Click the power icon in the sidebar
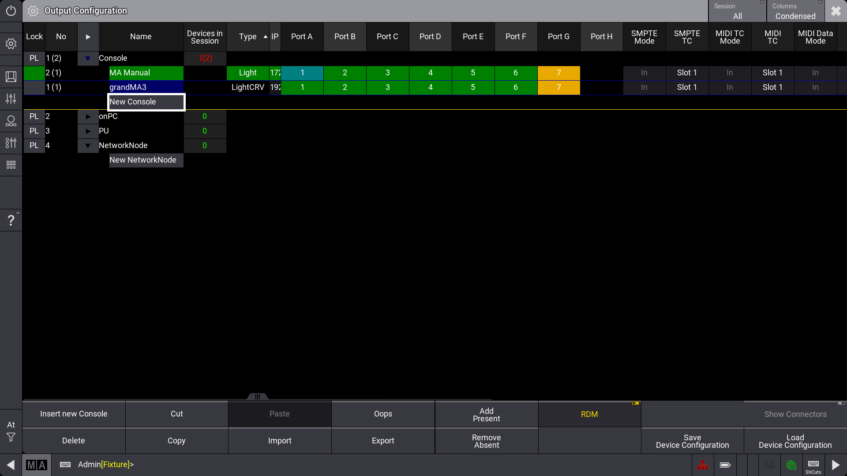The height and width of the screenshot is (476, 847). pos(11,11)
